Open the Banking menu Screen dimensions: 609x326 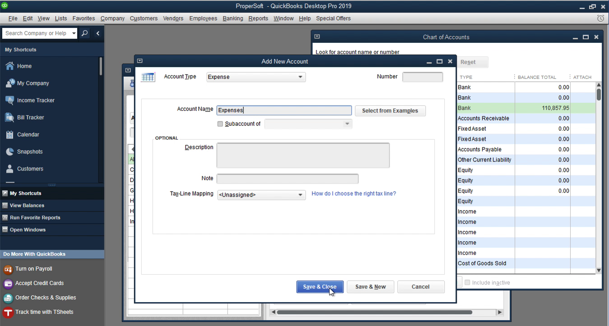coord(233,18)
